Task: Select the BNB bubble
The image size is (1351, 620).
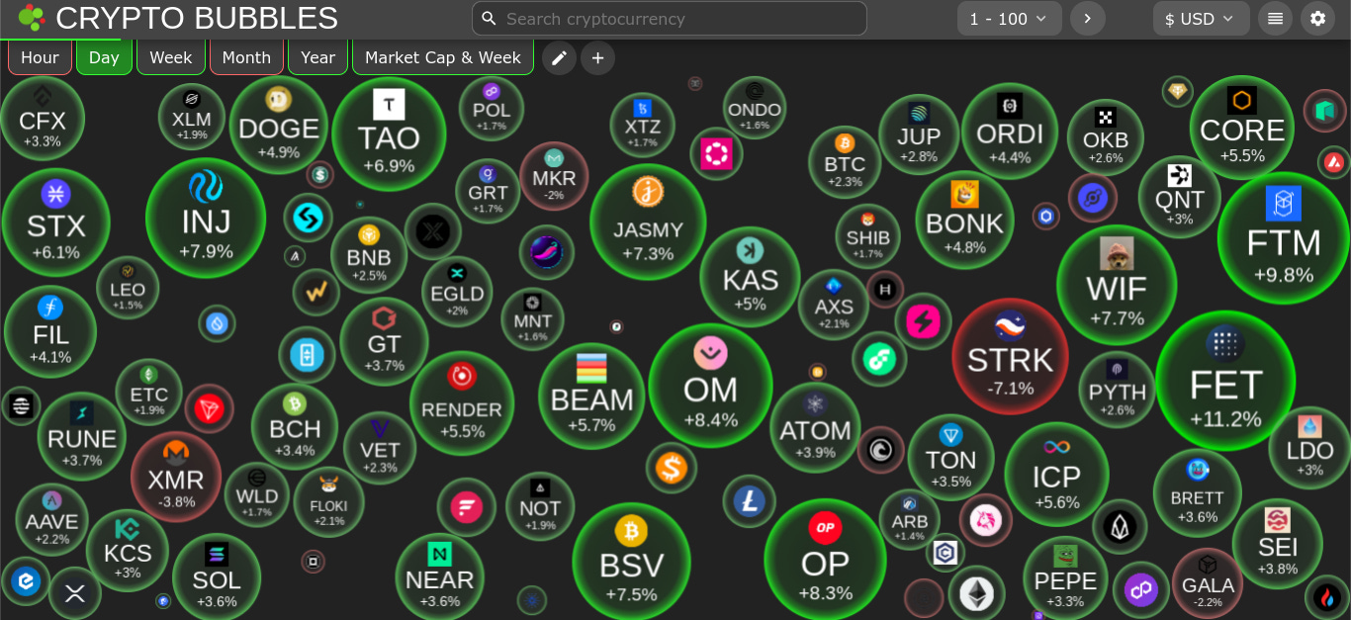Action: click(x=368, y=255)
